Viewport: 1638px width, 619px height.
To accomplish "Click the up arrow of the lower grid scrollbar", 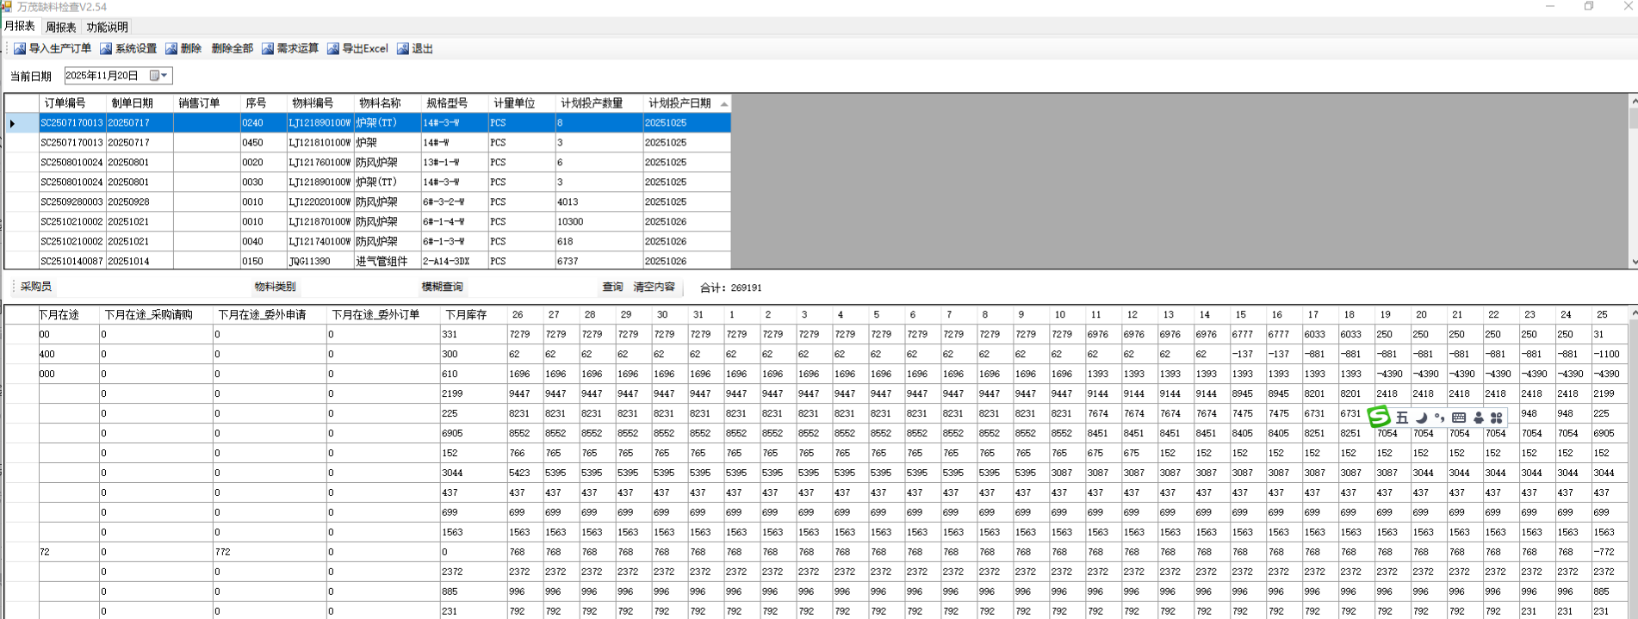I will 1633,313.
